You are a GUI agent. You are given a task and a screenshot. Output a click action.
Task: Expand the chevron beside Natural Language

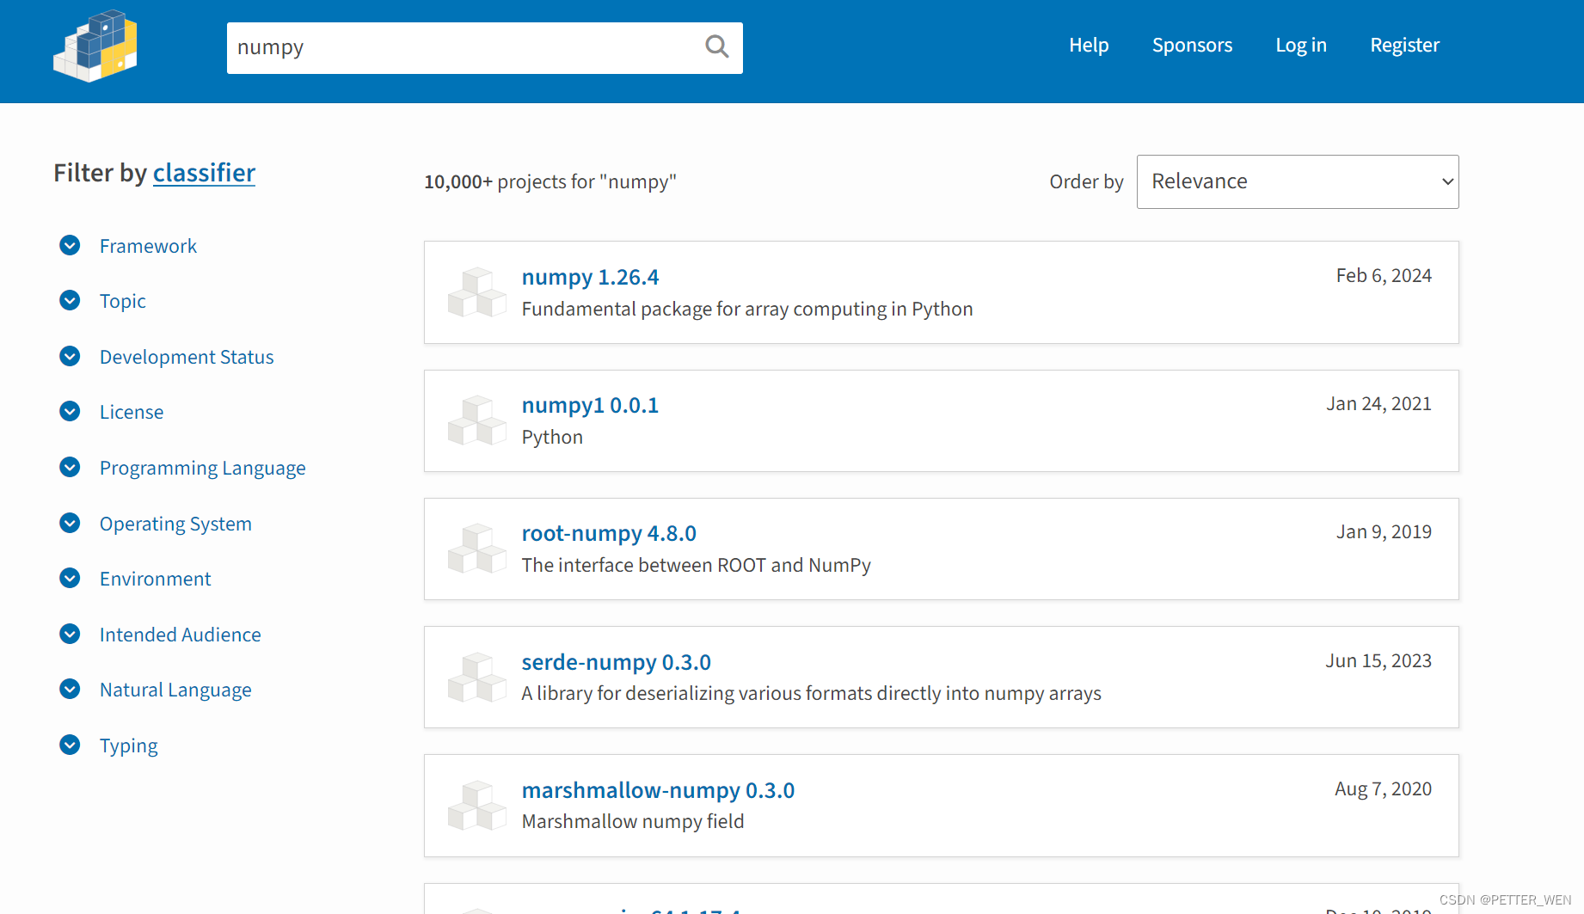[x=70, y=689]
